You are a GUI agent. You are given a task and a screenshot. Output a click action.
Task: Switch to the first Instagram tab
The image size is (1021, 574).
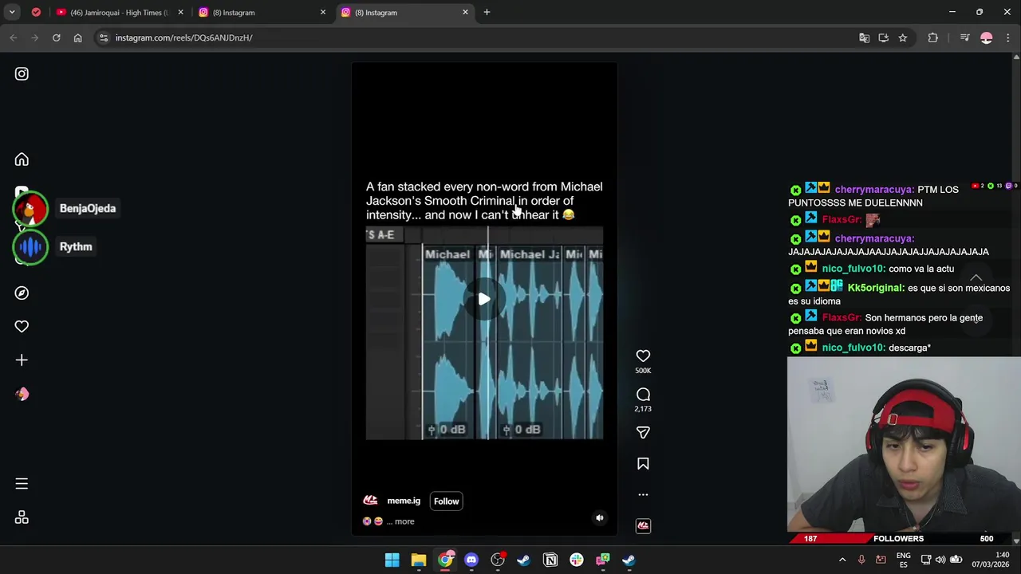(262, 13)
